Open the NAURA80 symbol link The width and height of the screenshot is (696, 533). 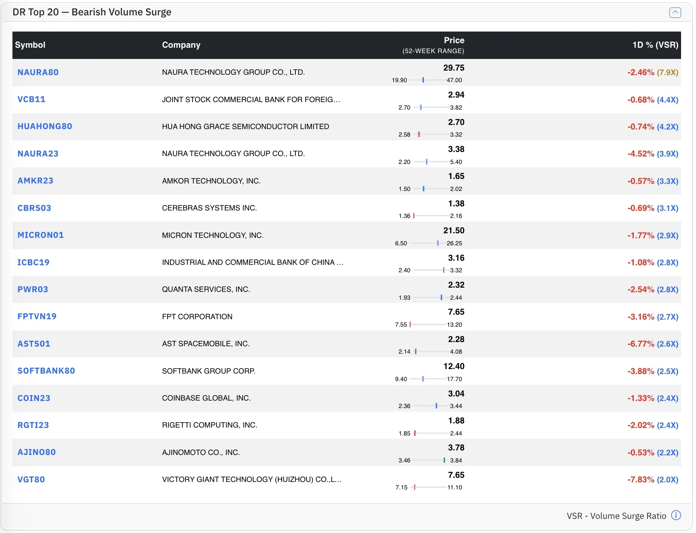click(x=38, y=72)
